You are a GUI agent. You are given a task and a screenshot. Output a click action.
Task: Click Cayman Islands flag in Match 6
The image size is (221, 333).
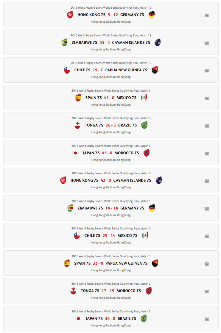[x=158, y=180]
